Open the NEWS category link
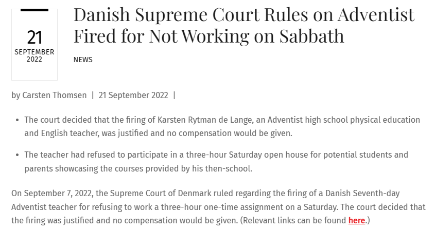 pos(83,60)
